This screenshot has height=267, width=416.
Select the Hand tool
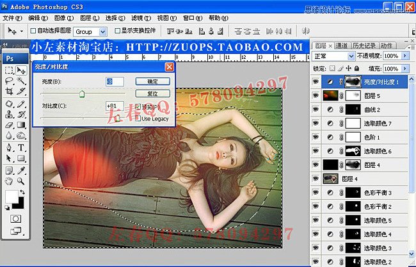click(x=9, y=181)
